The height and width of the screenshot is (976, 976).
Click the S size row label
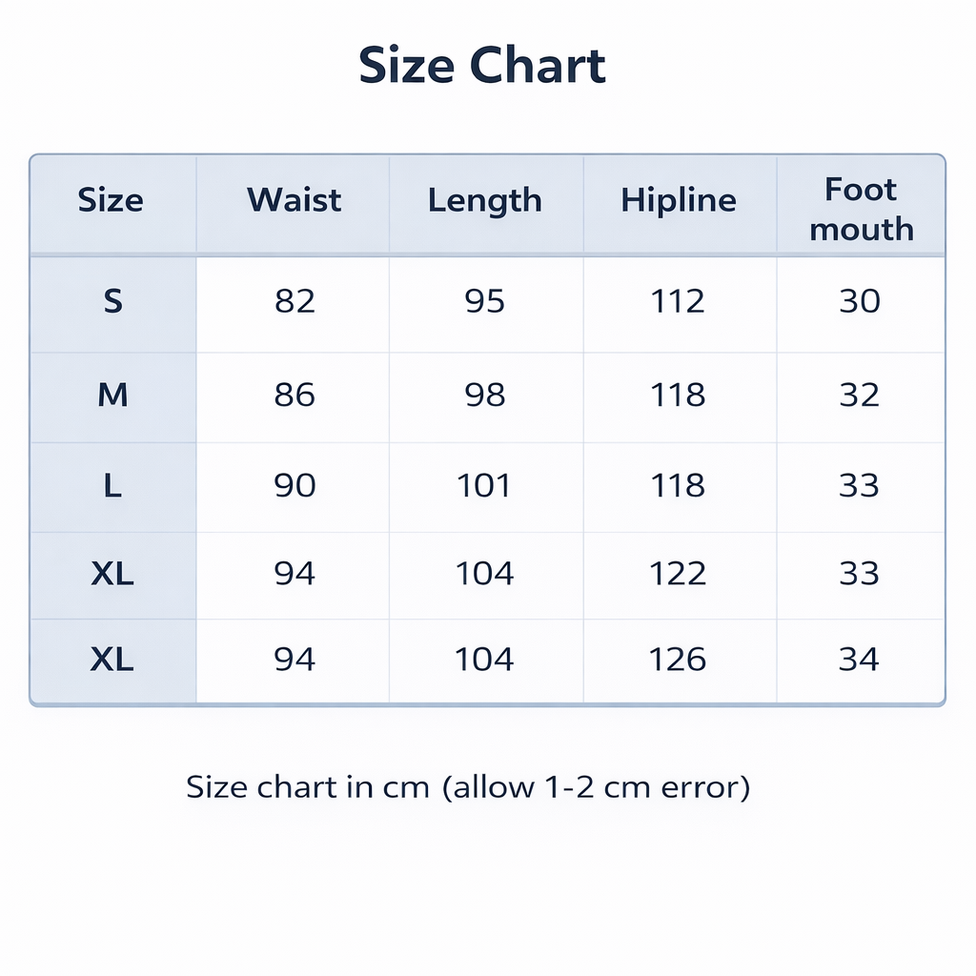tap(112, 301)
